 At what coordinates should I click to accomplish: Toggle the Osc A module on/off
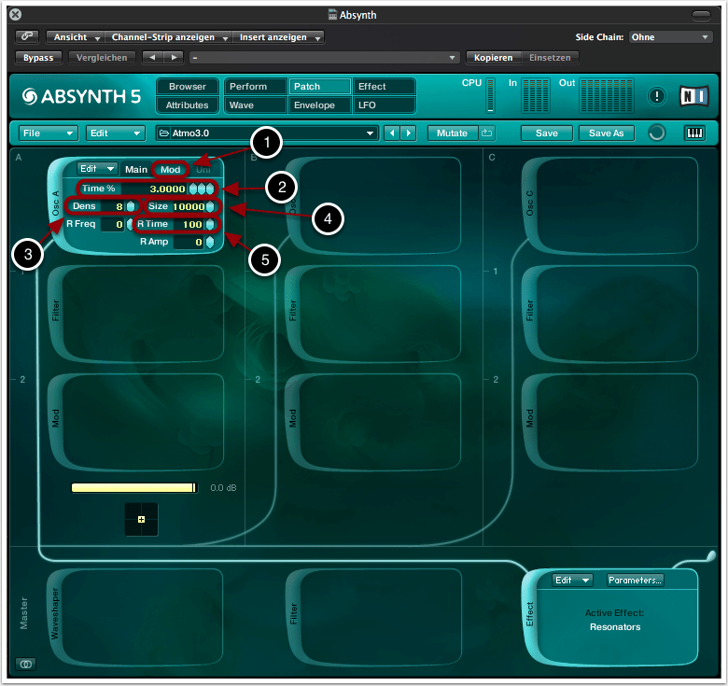pos(56,205)
